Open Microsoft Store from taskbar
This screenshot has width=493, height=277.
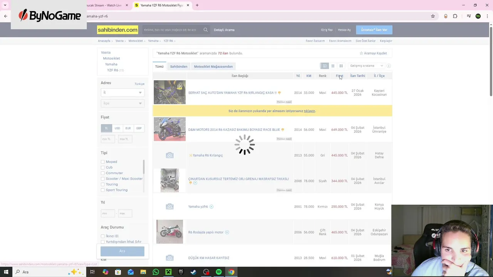[x=118, y=272]
